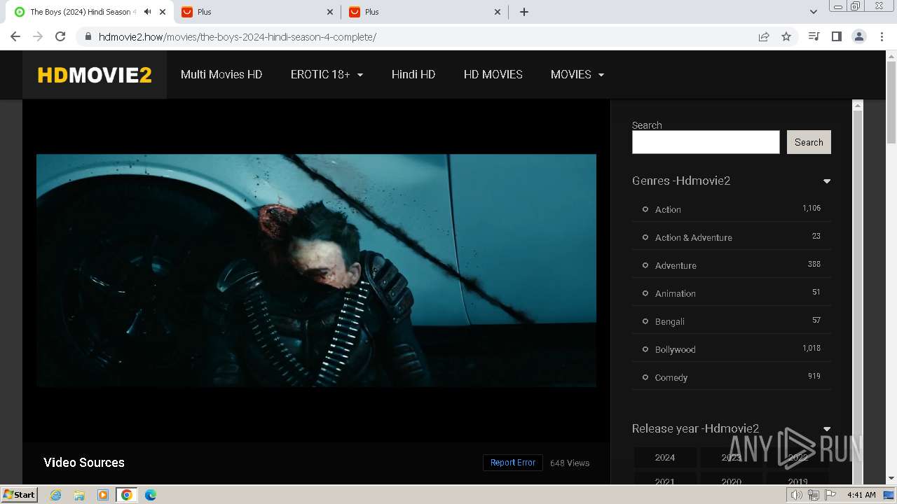Reload the current page
This screenshot has height=504, width=897.
pyautogui.click(x=60, y=36)
